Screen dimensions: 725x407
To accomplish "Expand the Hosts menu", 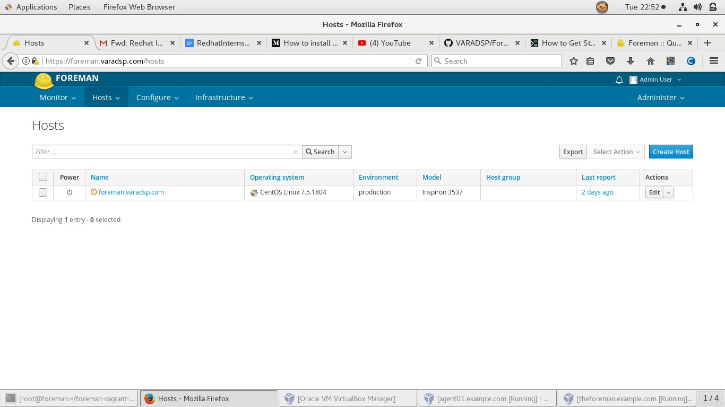I will pos(106,98).
